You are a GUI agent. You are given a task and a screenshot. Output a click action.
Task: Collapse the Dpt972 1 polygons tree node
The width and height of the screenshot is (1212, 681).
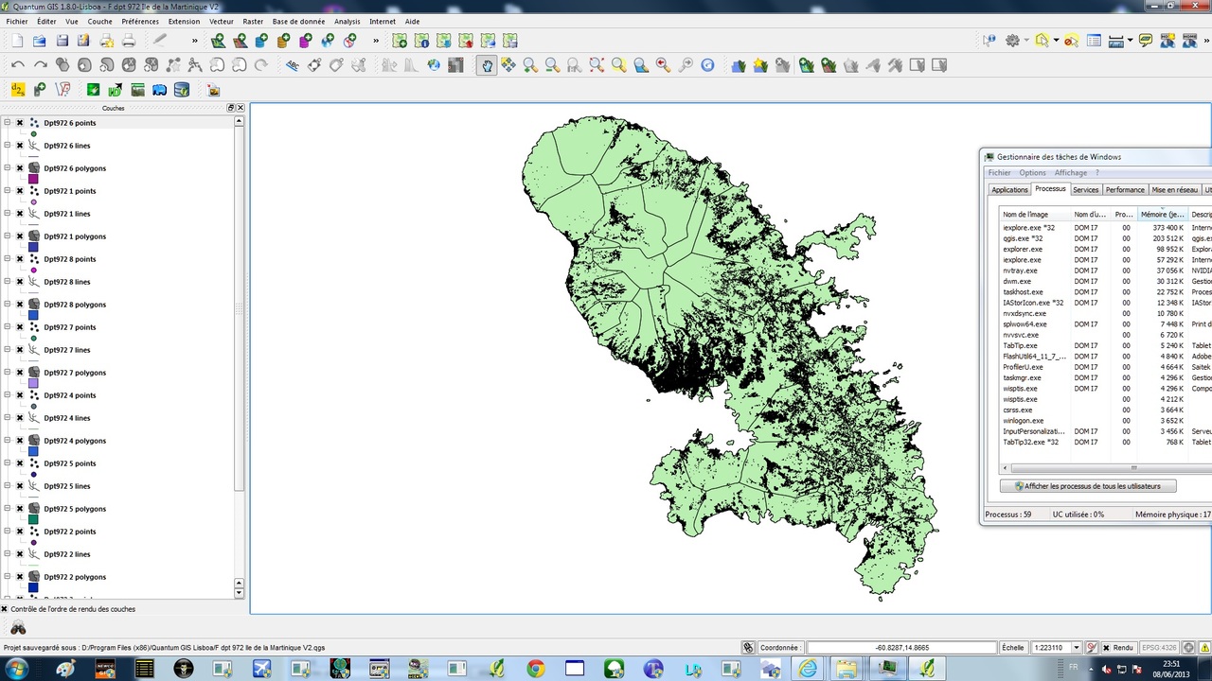click(x=7, y=236)
